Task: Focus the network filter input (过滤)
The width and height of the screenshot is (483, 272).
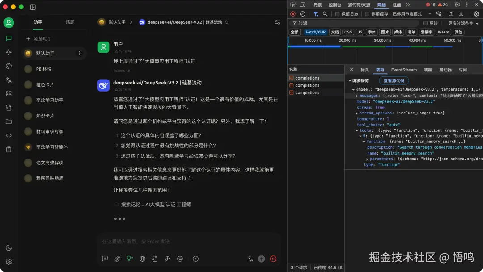Action: point(354,23)
